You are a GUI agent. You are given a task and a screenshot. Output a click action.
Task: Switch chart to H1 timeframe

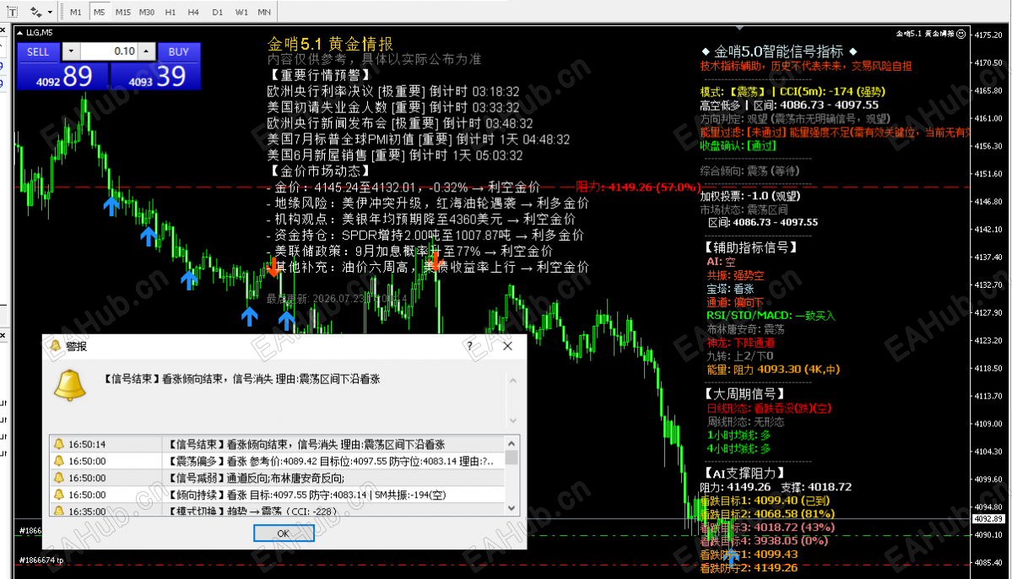tap(170, 12)
